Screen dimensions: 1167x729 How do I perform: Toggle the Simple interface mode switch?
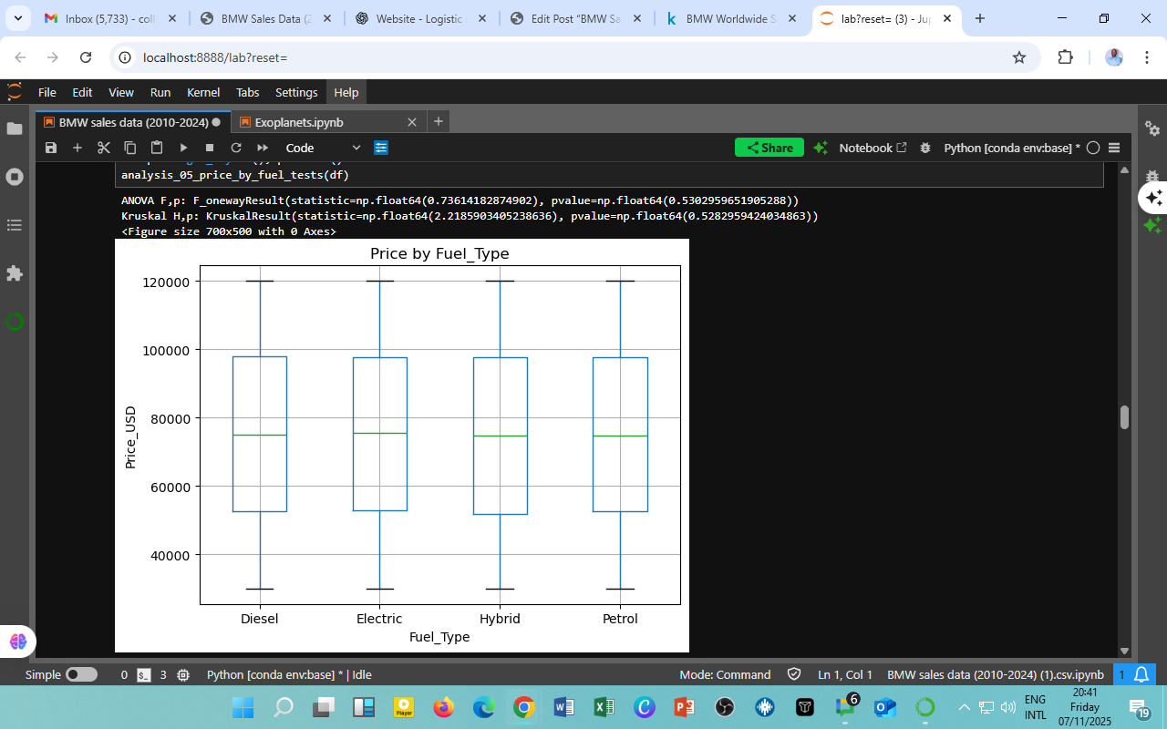click(81, 675)
